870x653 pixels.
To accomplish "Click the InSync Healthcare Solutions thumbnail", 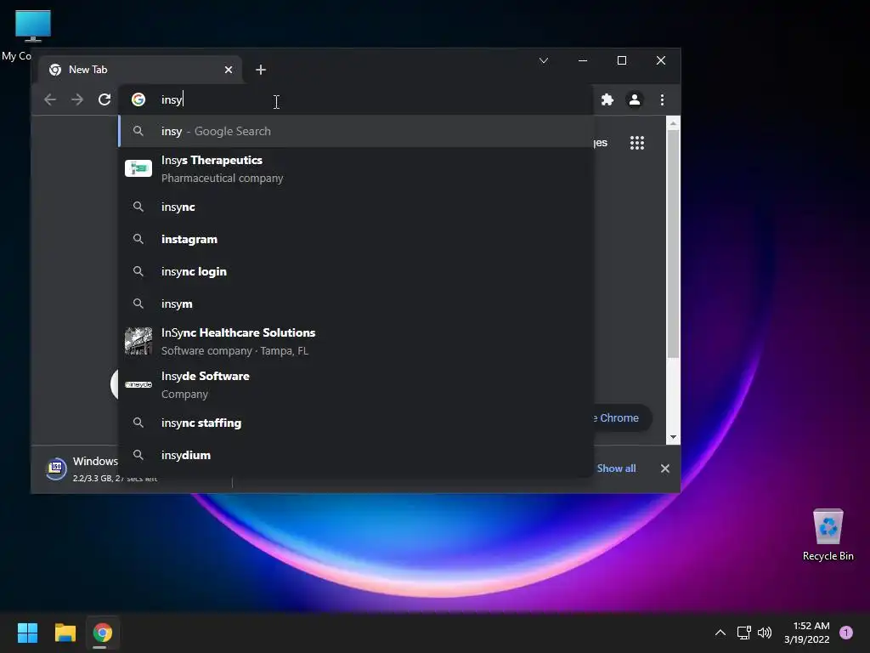I will pyautogui.click(x=138, y=341).
